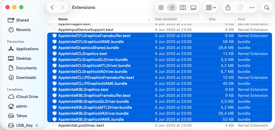Switch to gallery view
The height and width of the screenshot is (130, 275).
[193, 7]
